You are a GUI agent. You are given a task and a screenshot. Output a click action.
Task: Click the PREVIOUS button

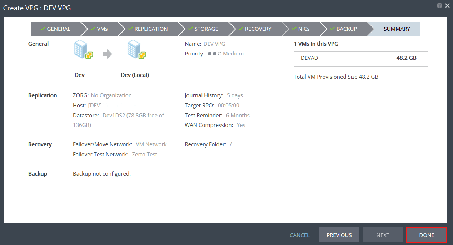pyautogui.click(x=339, y=235)
